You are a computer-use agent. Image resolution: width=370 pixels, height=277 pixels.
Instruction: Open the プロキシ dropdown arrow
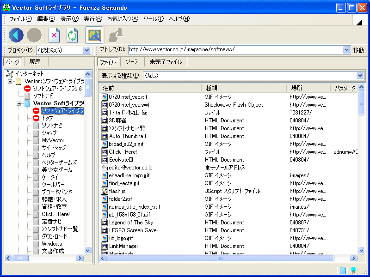click(x=86, y=50)
